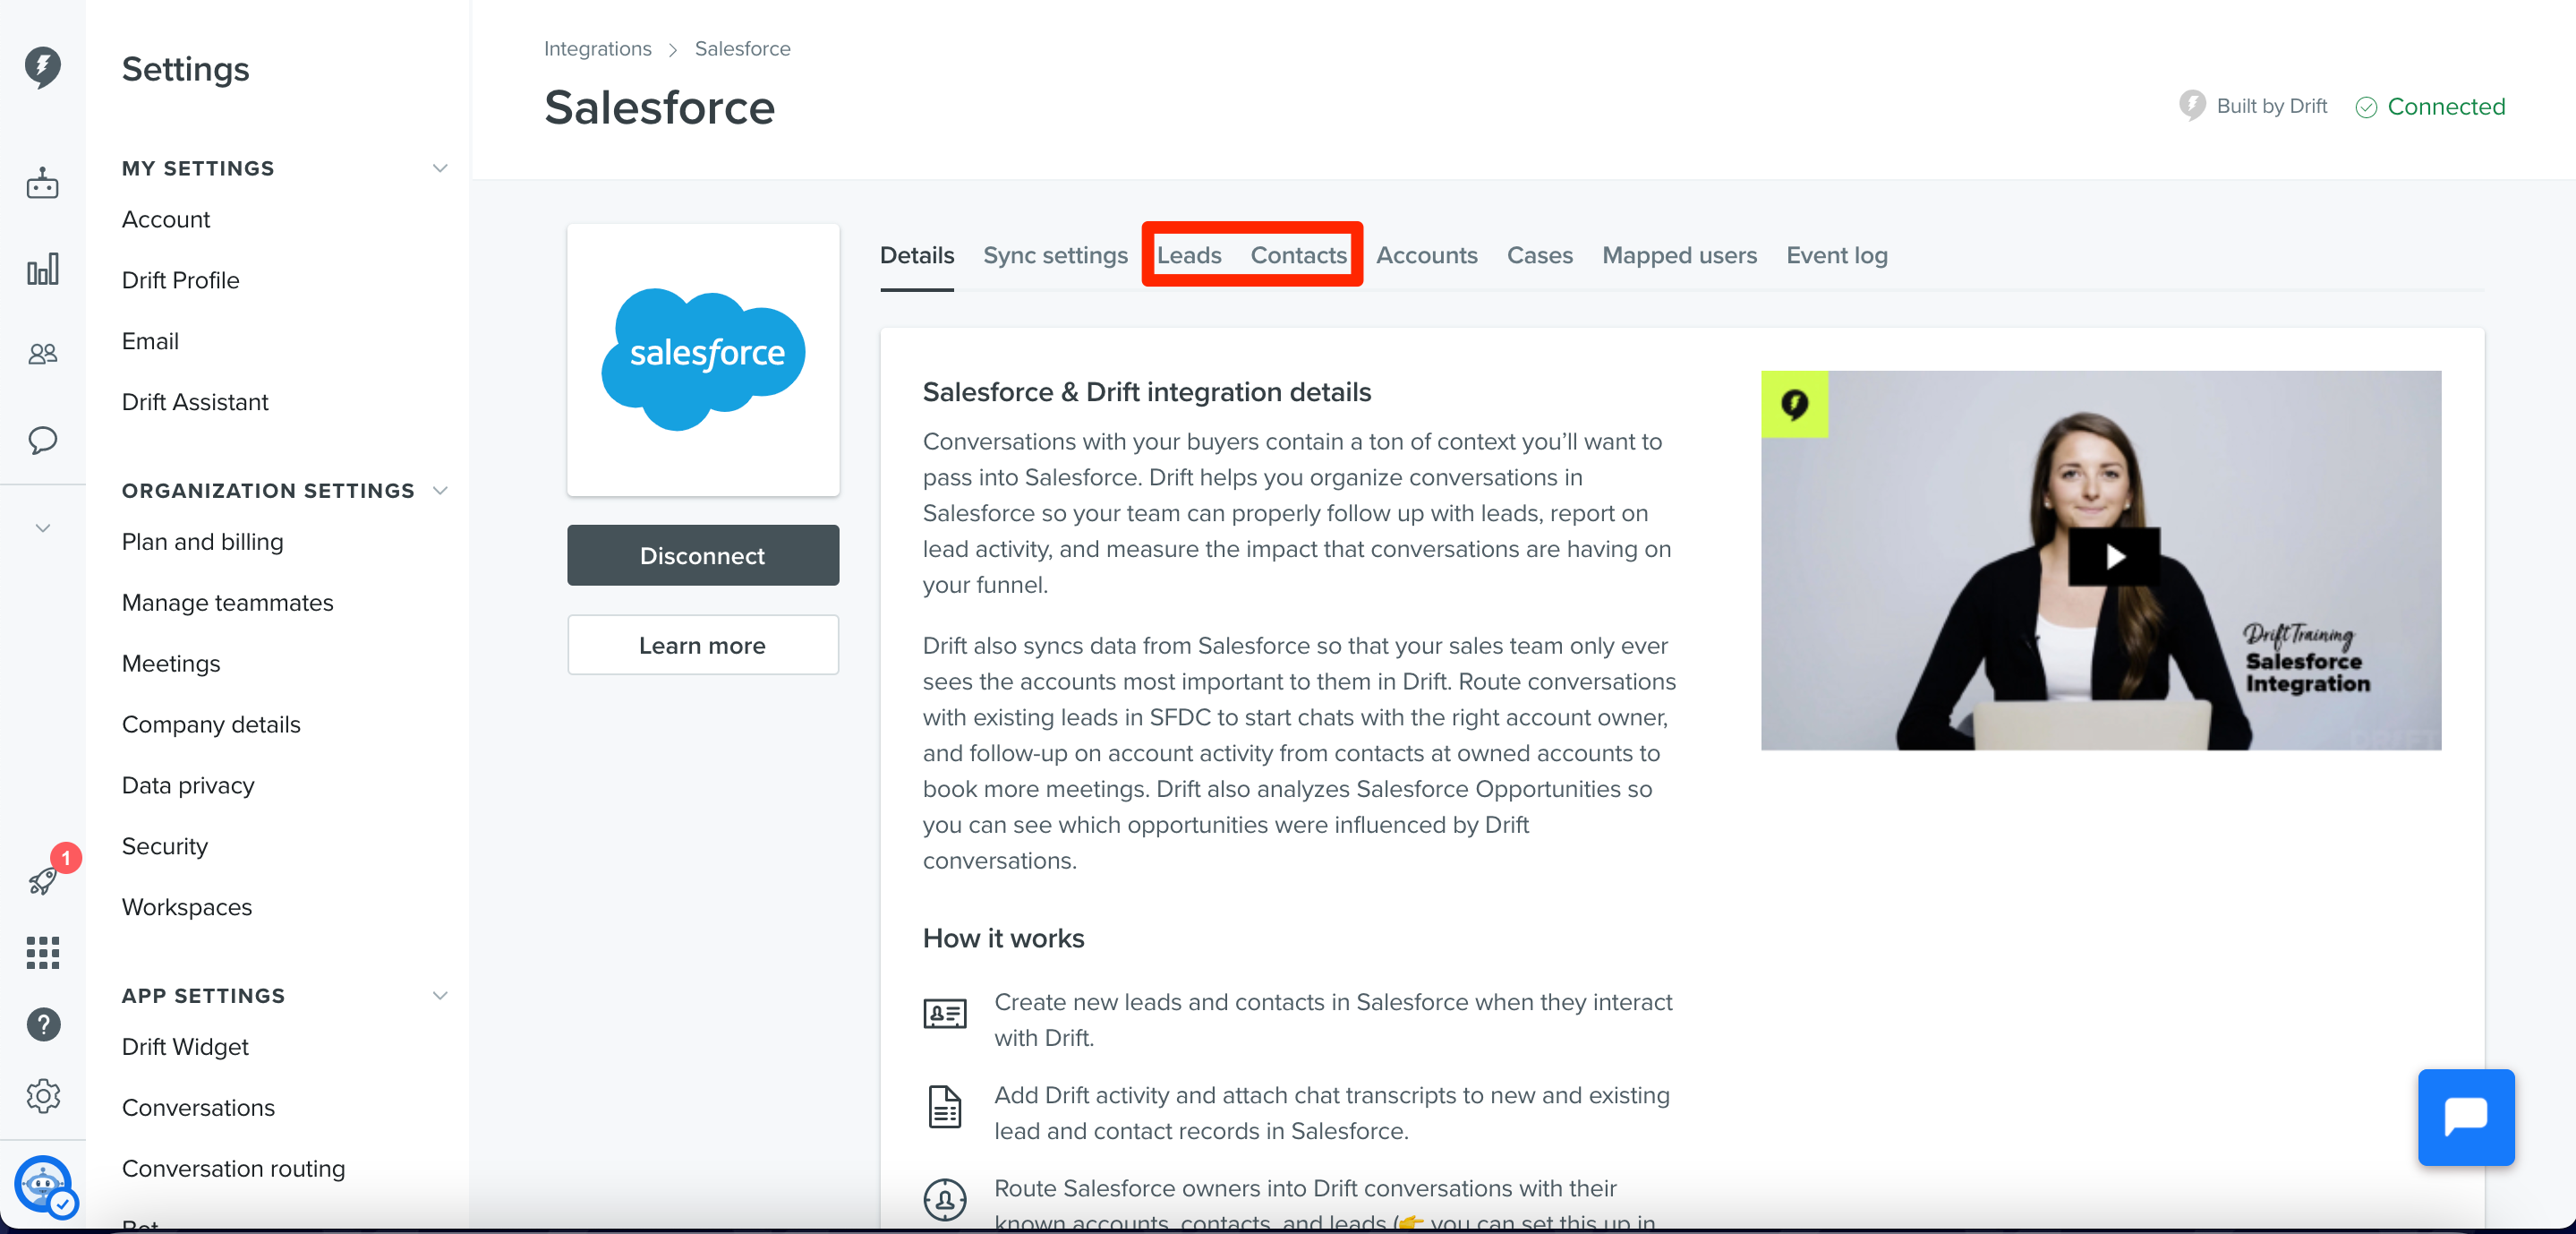Open the contacts people icon

[x=42, y=355]
